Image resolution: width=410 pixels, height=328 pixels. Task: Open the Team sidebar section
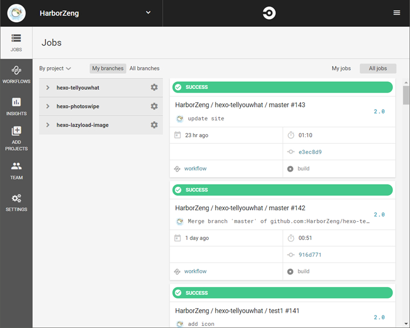(16, 171)
